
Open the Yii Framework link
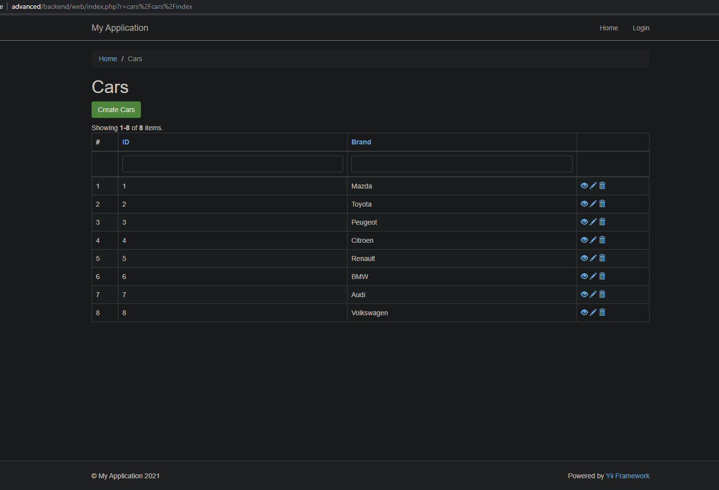click(627, 476)
